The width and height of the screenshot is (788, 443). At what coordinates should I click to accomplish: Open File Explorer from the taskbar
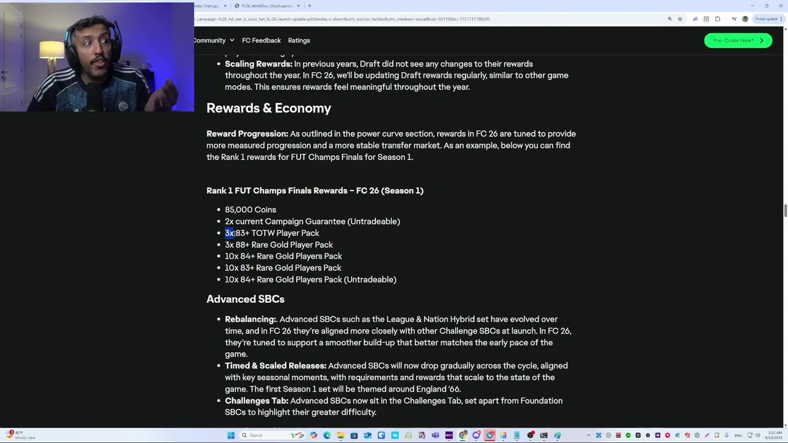point(340,435)
